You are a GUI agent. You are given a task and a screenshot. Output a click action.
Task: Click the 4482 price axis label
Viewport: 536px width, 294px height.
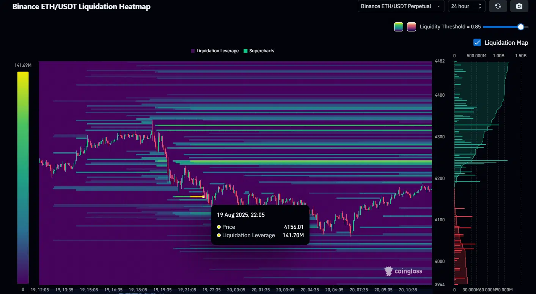click(440, 61)
